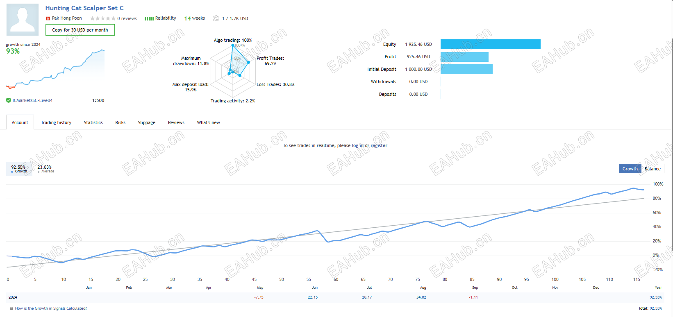Open the log in link

(358, 145)
